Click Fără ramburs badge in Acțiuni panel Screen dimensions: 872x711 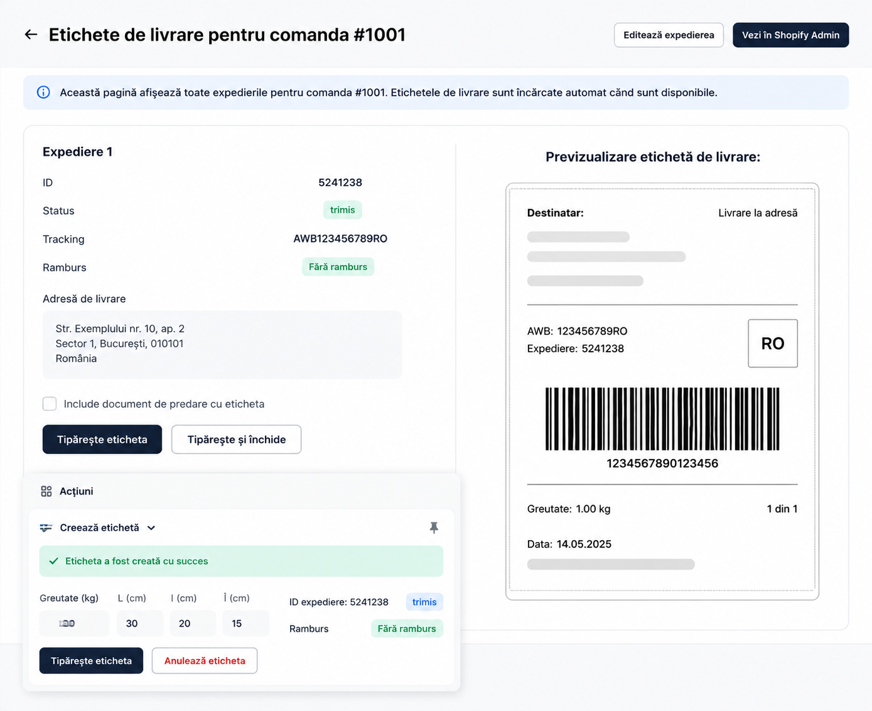point(407,629)
